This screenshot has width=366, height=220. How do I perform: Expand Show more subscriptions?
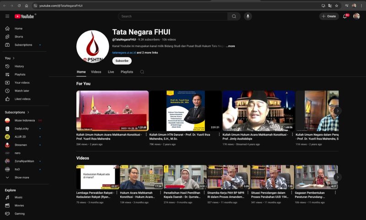click(x=22, y=177)
